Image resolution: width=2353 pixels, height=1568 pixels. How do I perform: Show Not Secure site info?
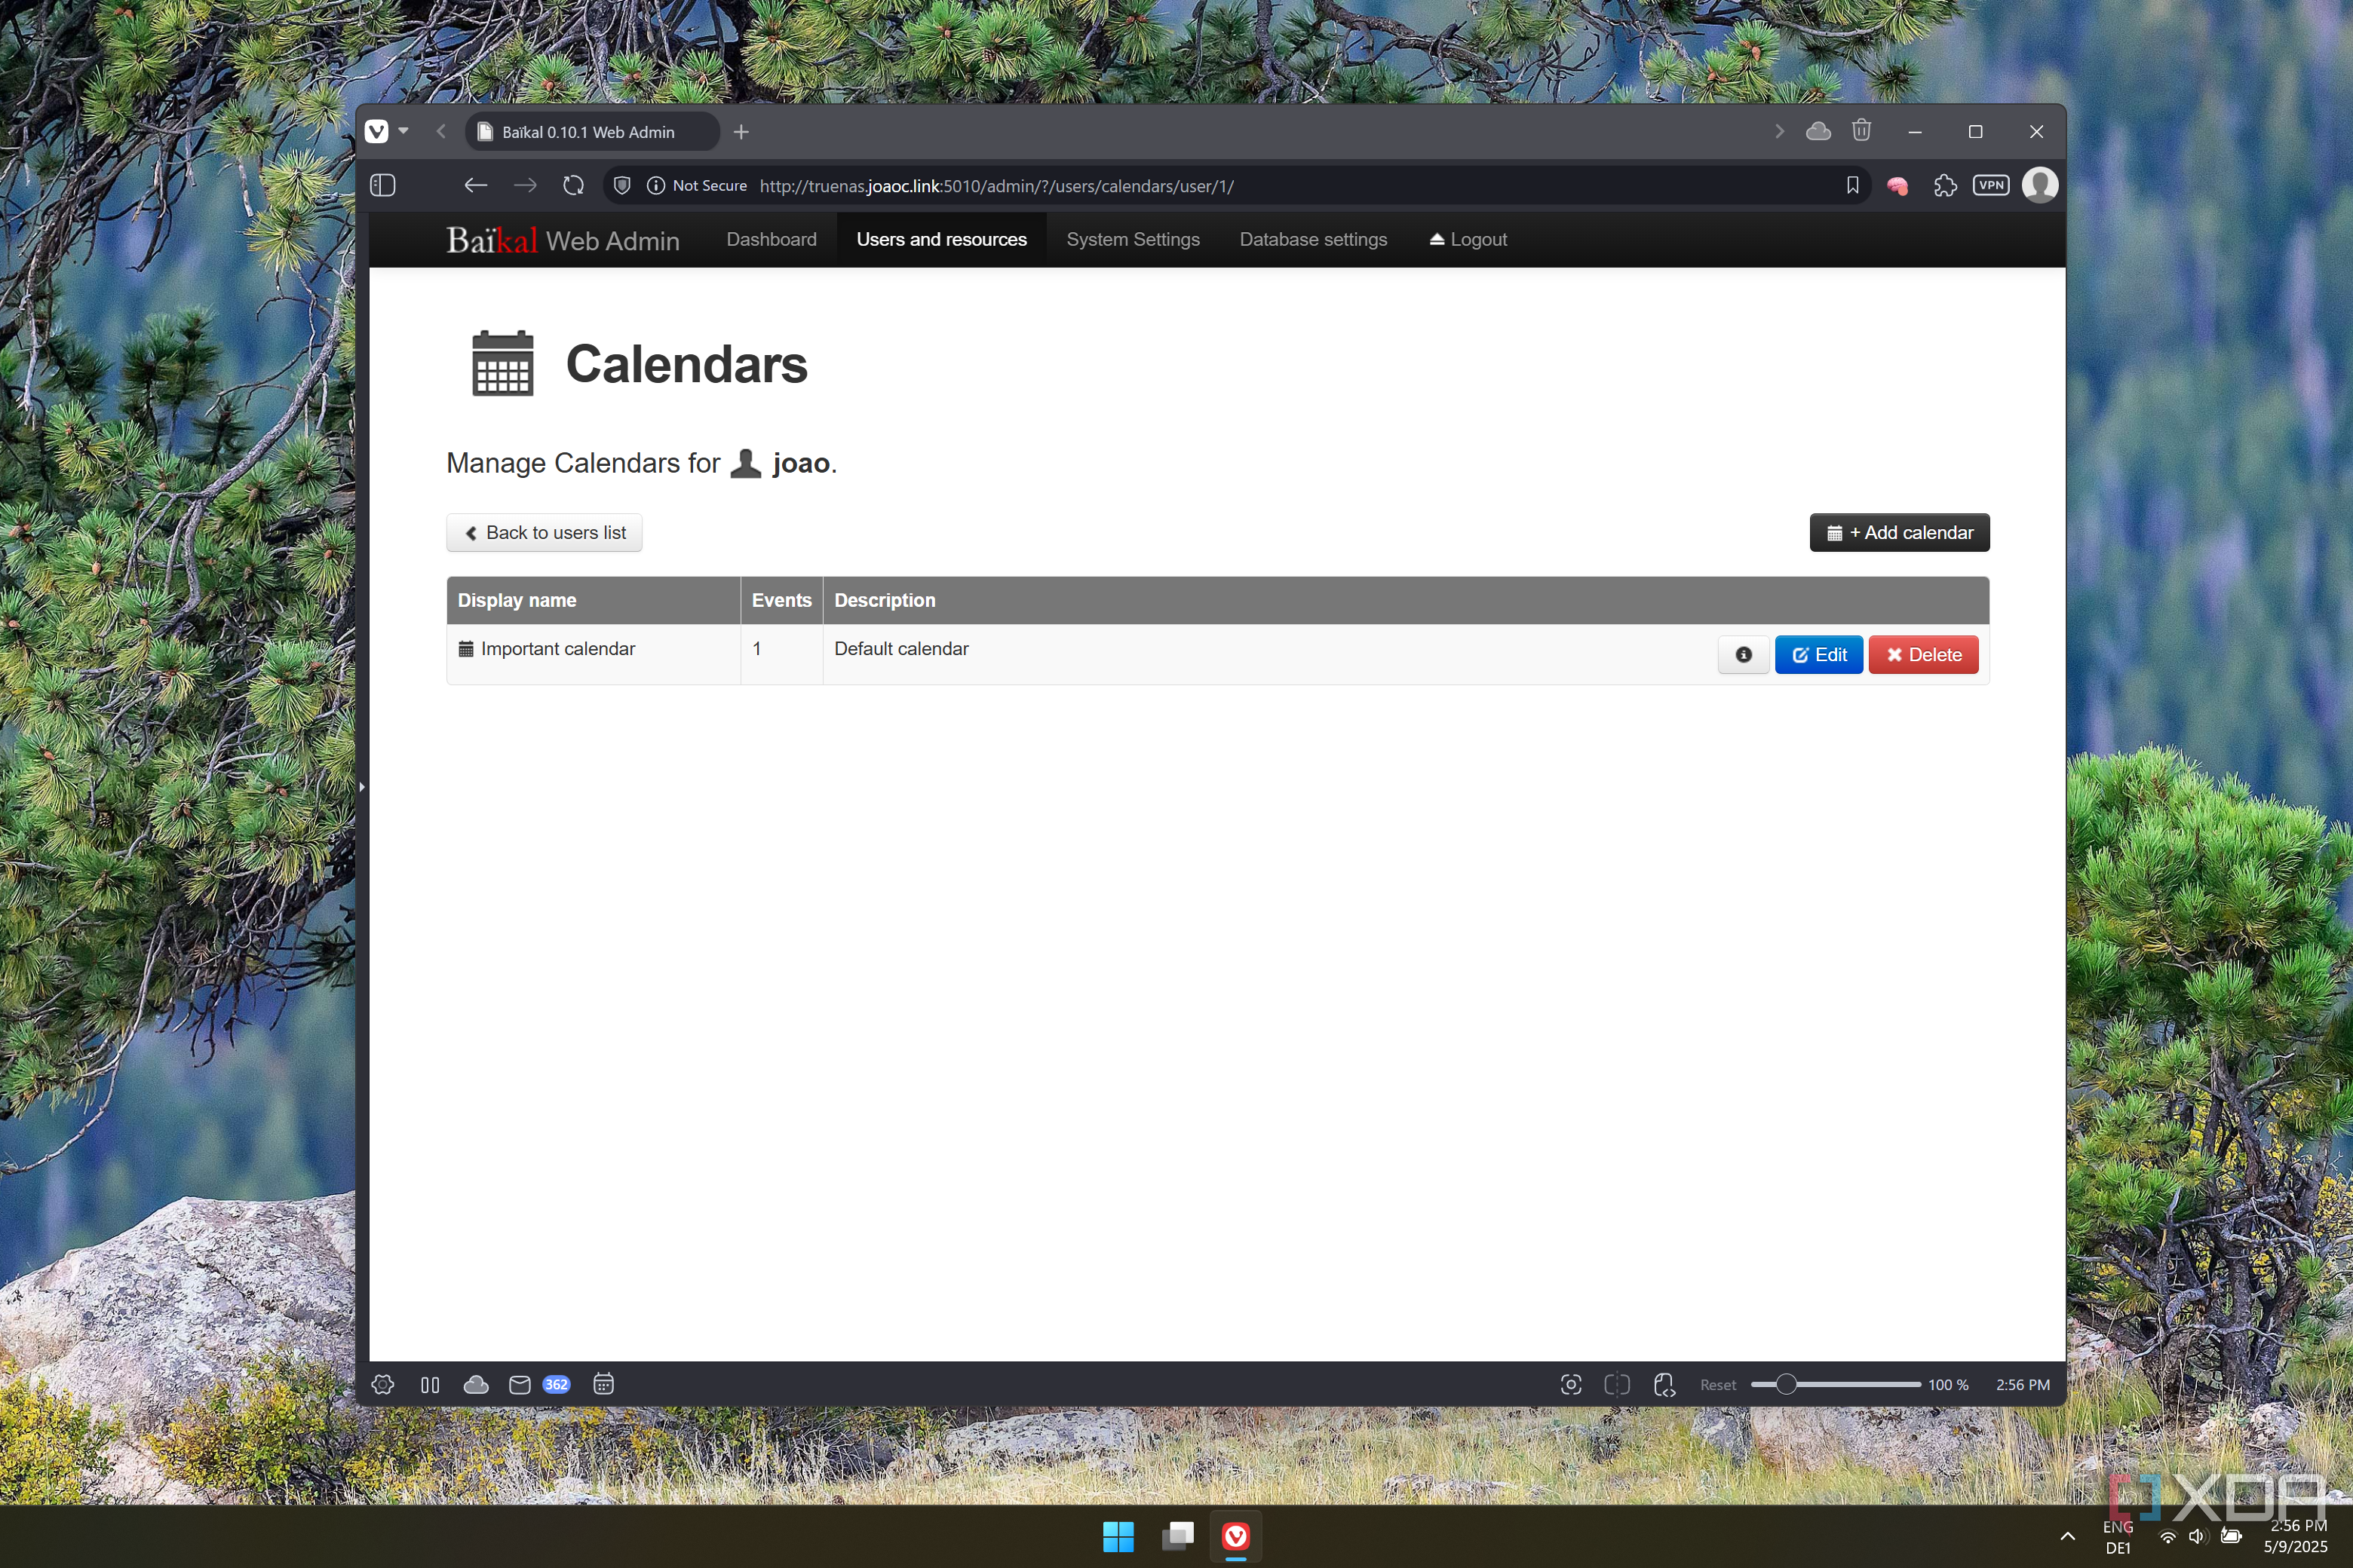(x=698, y=186)
